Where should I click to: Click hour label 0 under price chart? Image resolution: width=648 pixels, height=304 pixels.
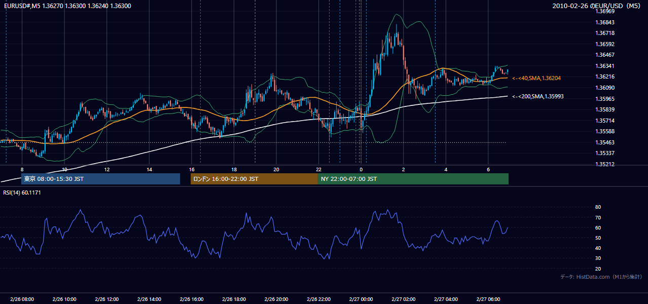pyautogui.click(x=361, y=169)
